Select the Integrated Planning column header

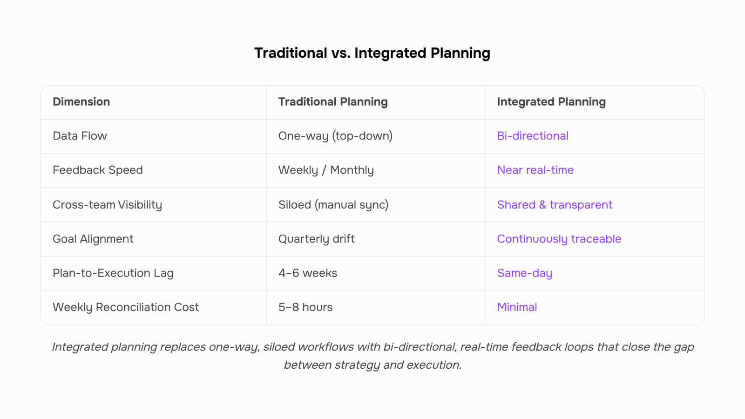[x=551, y=101]
